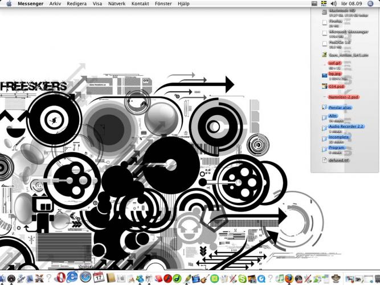This screenshot has height=285, width=380.
Task: Select the Audio Recorder 2.2 folder
Action: pyautogui.click(x=346, y=126)
